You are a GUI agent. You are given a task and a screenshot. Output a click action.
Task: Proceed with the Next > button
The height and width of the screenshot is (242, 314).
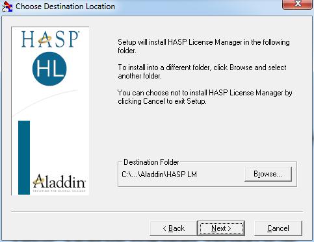pos(221,228)
